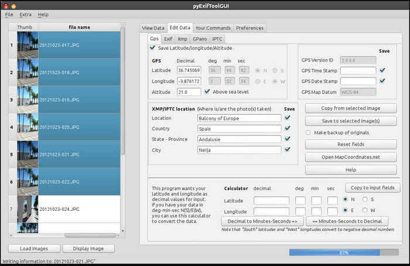This screenshot has height=266, width=410.
Task: Select calculator S latitude radio button
Action: tap(366, 199)
